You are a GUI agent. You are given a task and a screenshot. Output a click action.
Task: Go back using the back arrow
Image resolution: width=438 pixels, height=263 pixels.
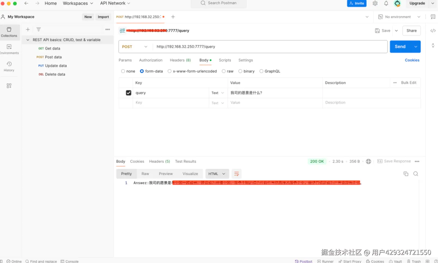[x=26, y=3]
